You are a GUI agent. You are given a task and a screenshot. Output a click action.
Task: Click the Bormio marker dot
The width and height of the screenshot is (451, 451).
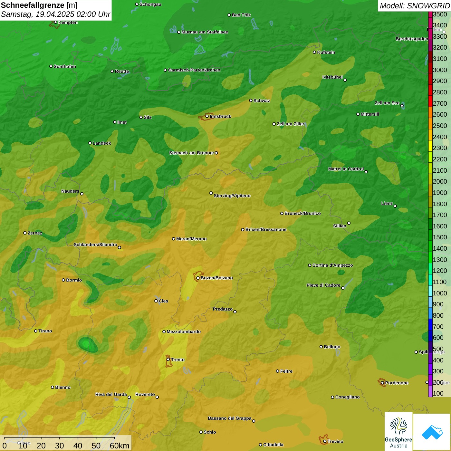coord(63,280)
